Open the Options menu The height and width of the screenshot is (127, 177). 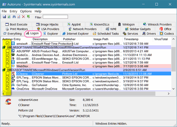click(x=26, y=11)
